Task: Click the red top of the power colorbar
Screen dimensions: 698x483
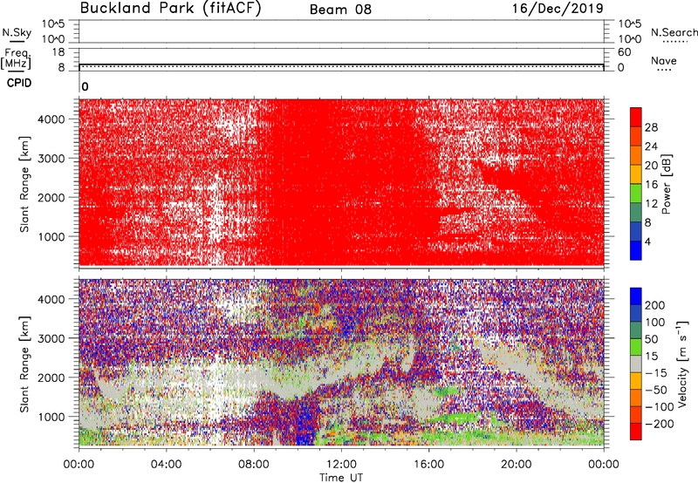Action: point(636,118)
